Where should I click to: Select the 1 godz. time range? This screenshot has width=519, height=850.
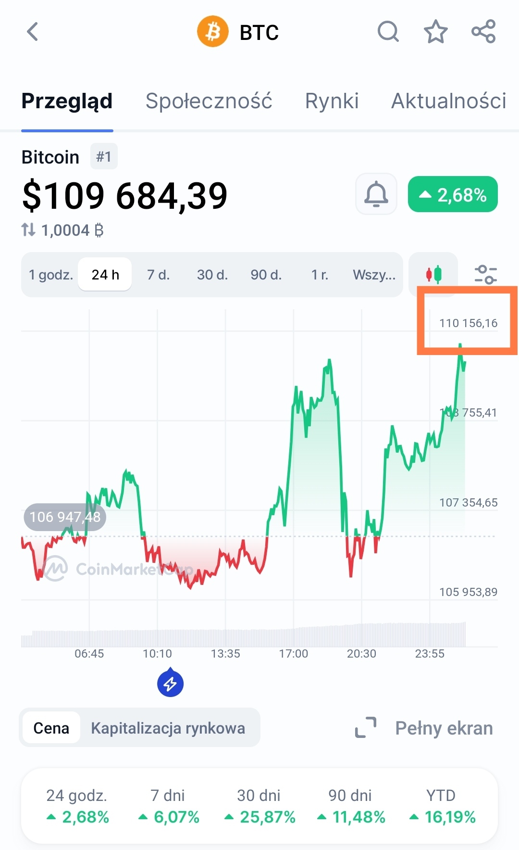click(x=51, y=275)
